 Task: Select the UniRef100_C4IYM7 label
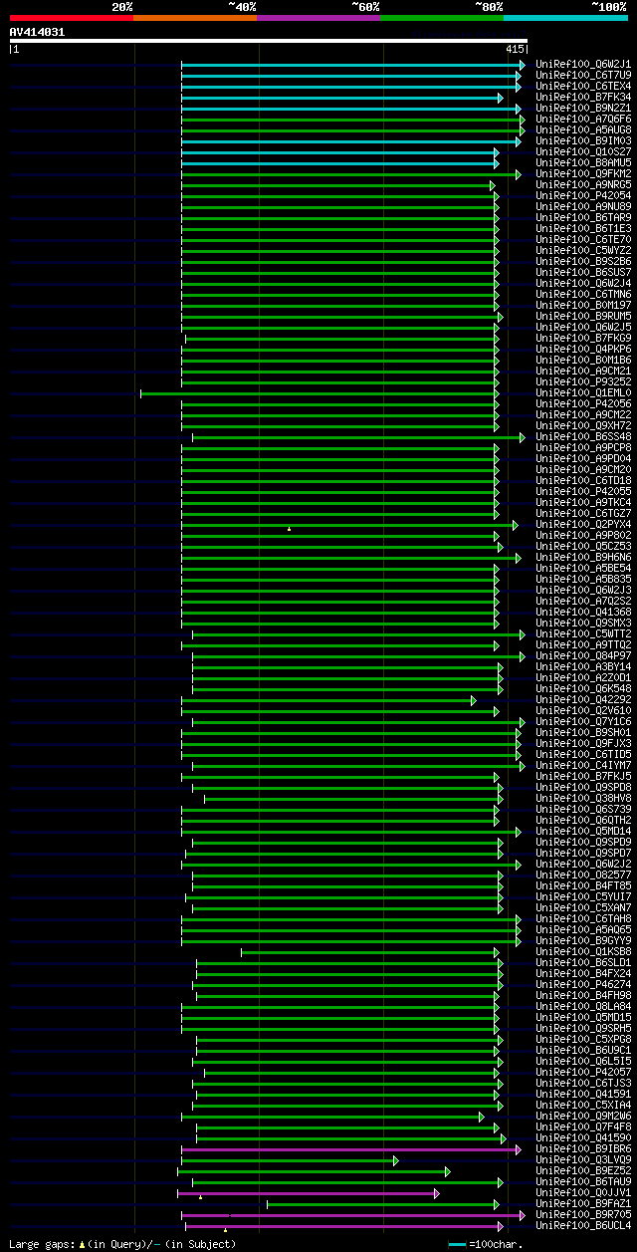tap(583, 765)
